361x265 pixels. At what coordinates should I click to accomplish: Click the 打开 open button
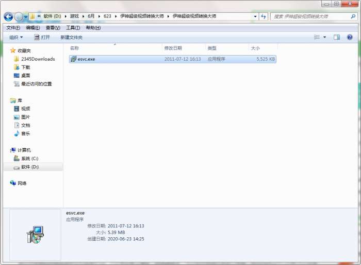(42, 37)
